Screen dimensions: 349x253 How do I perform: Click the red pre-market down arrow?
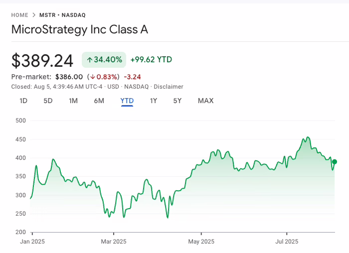coord(93,77)
